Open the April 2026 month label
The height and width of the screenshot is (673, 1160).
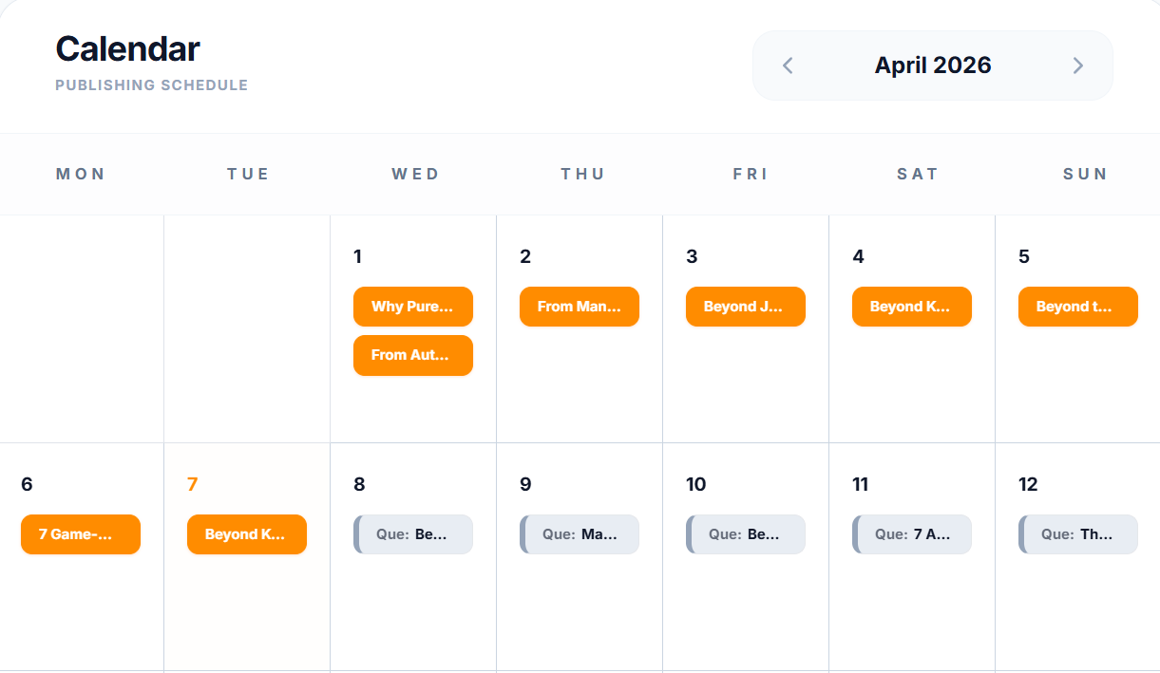933,65
